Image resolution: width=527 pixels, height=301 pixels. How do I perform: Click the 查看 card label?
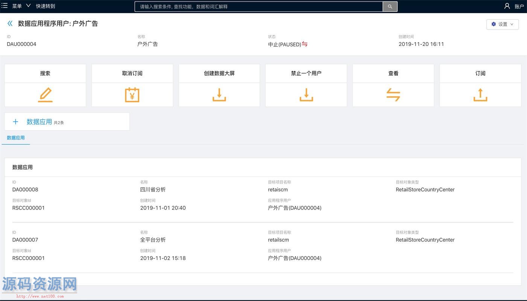point(393,73)
